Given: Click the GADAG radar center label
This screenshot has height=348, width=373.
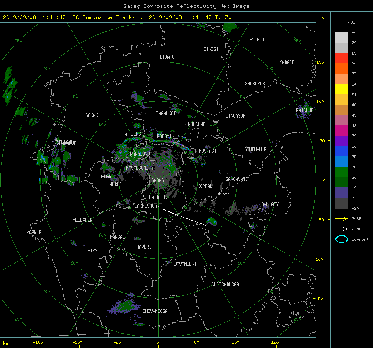Looking at the screenshot, I should coord(157,180).
